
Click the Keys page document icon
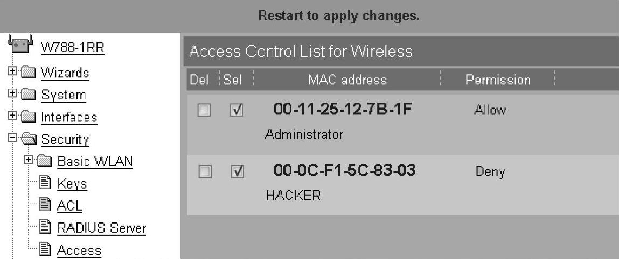(x=46, y=184)
